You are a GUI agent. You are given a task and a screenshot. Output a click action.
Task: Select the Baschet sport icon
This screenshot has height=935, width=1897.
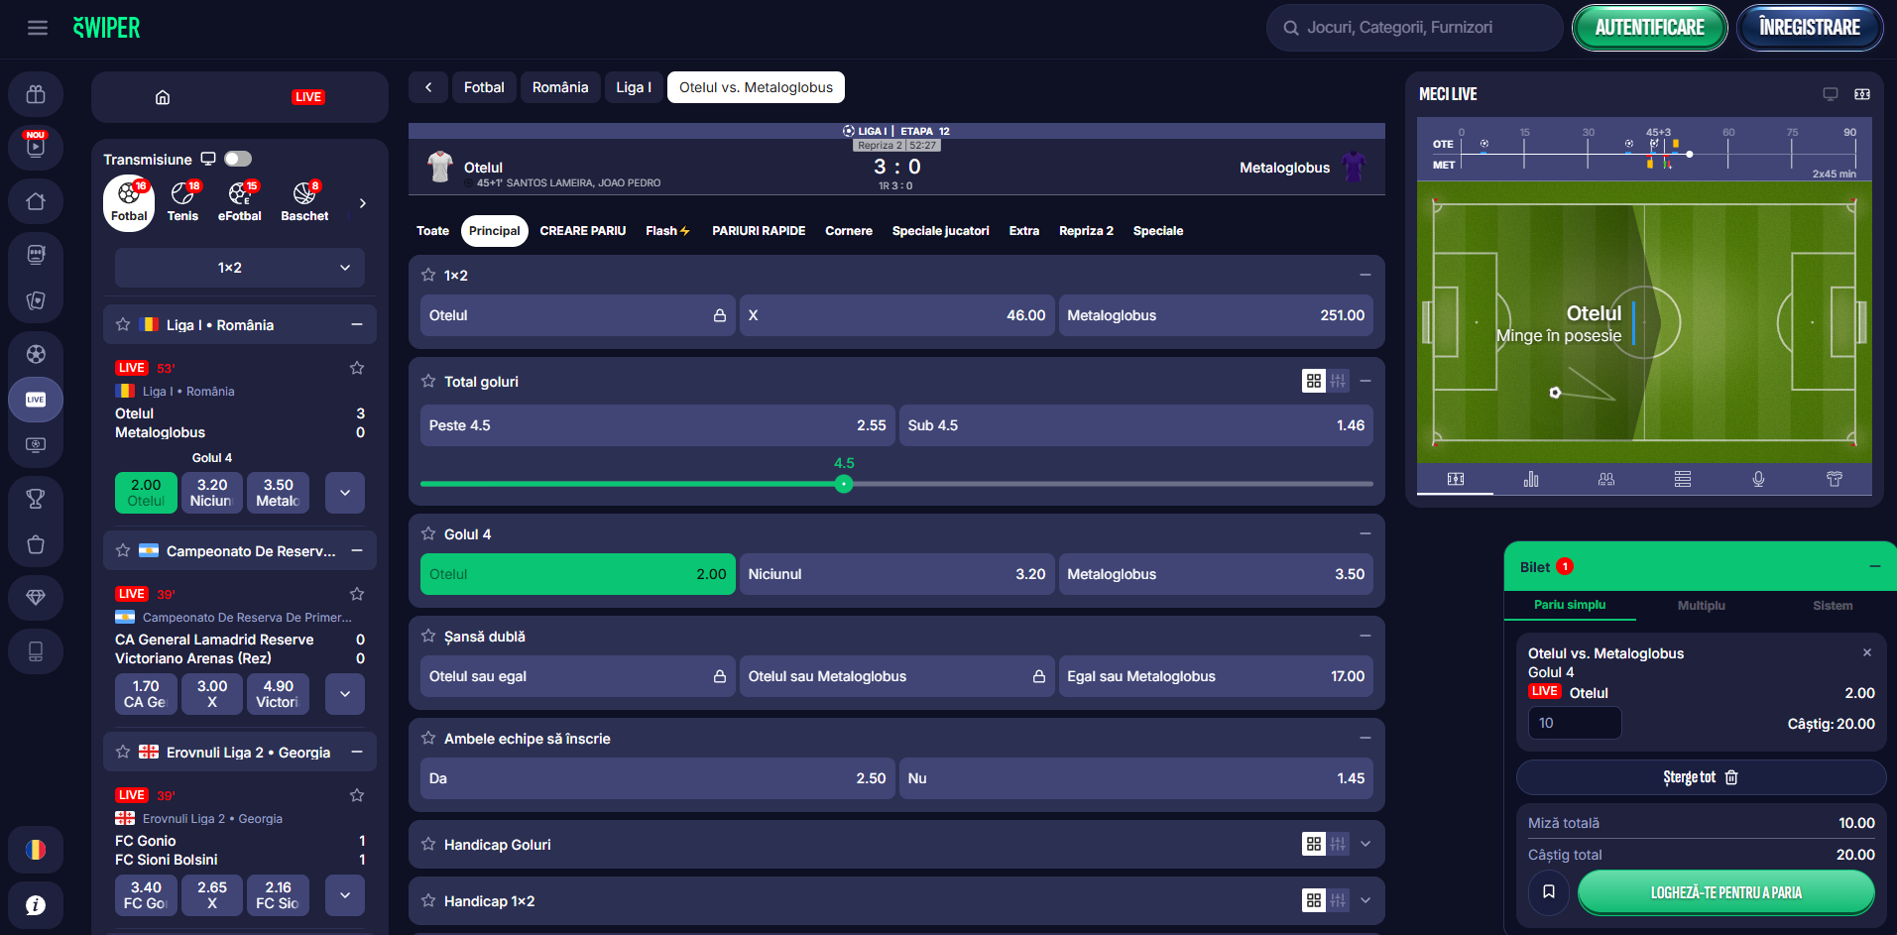click(x=304, y=201)
